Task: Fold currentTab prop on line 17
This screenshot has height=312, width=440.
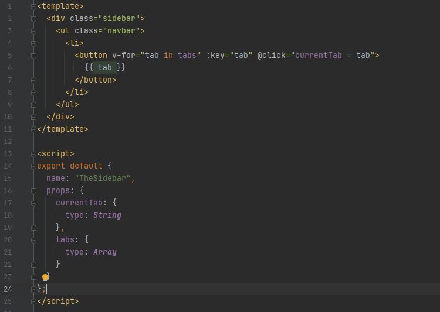Action: pyautogui.click(x=33, y=203)
